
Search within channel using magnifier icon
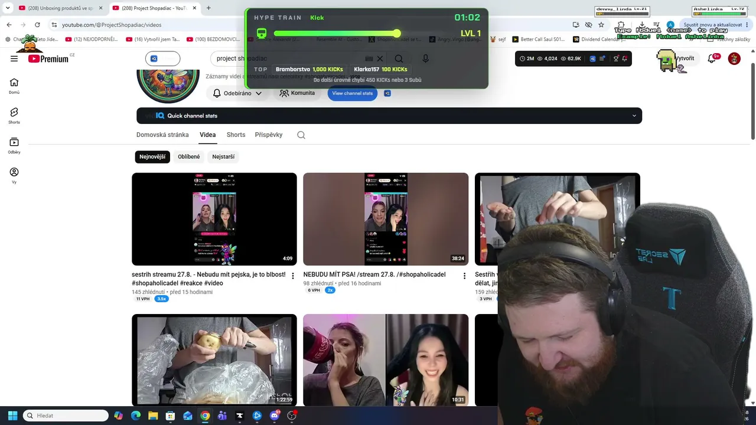click(301, 135)
